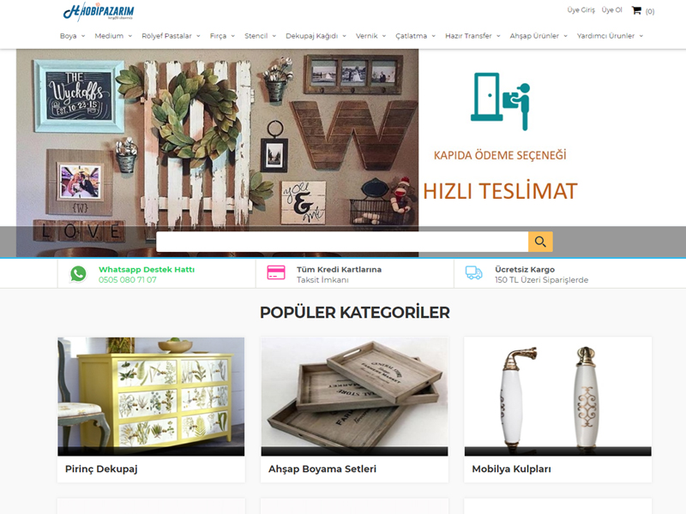Click the magnifier search button
The image size is (686, 514).
point(540,242)
